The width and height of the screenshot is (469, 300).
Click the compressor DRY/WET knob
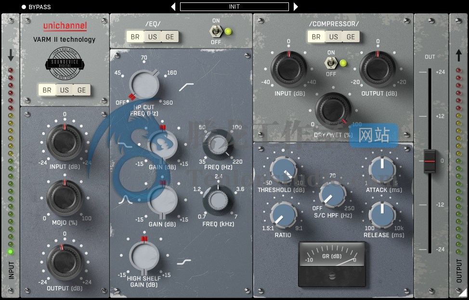pyautogui.click(x=333, y=111)
